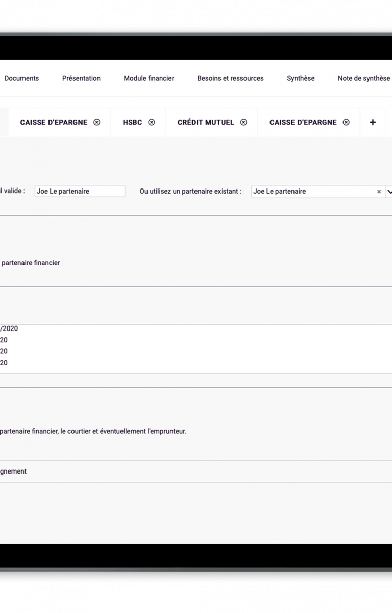Select the Caisse d'Epargne tab next to HSBC

click(54, 122)
